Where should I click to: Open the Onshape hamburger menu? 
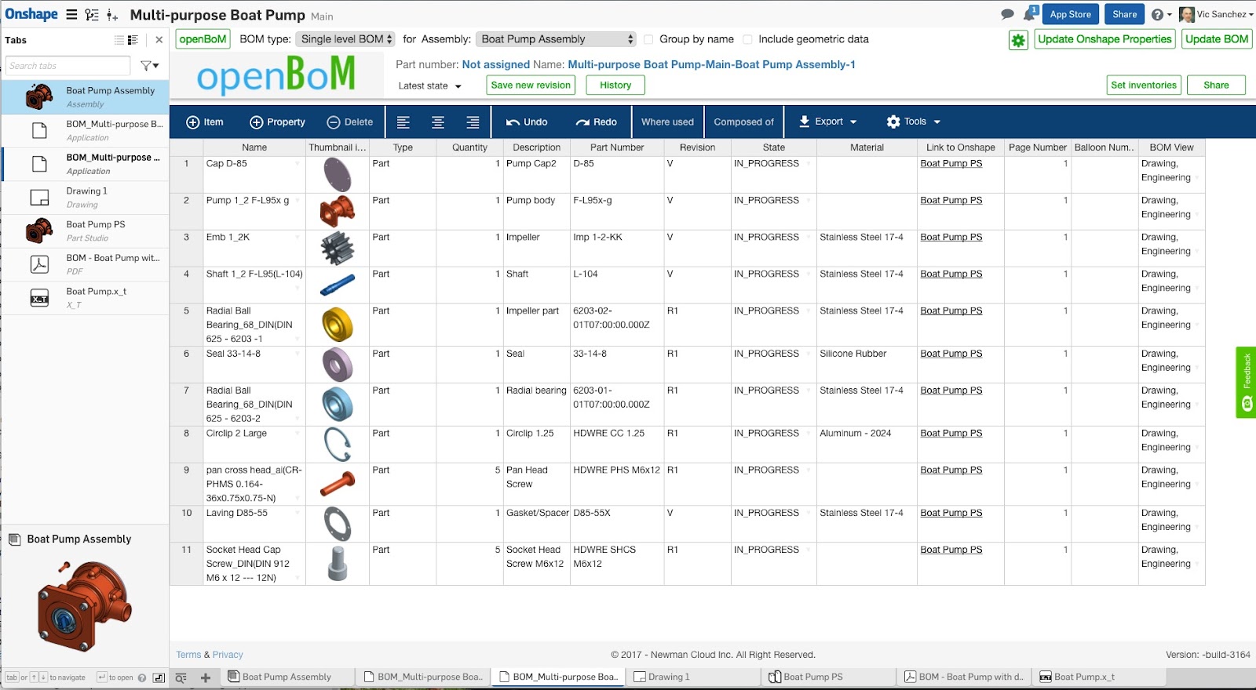tap(71, 14)
